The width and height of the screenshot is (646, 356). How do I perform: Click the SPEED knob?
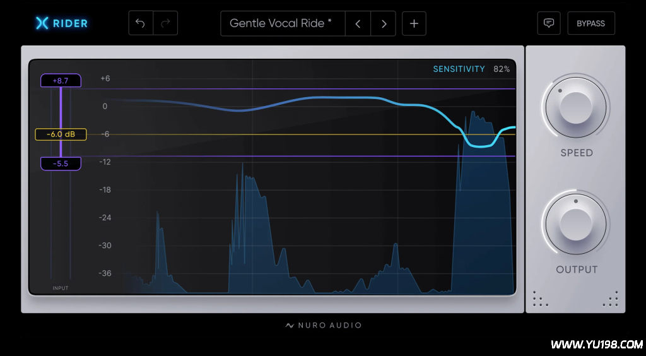click(x=576, y=107)
